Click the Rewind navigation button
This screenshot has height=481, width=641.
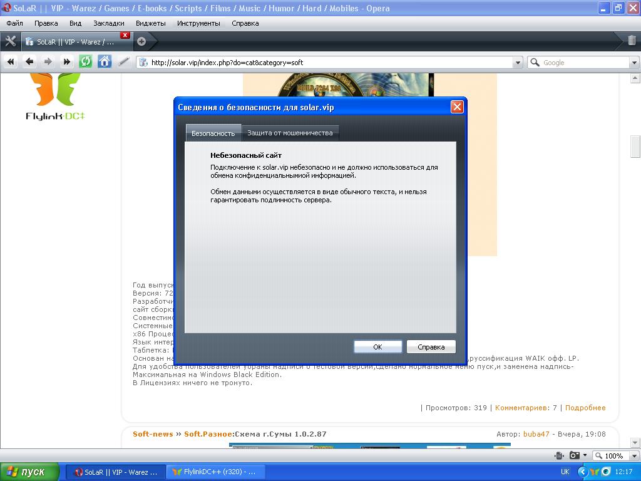click(x=11, y=61)
